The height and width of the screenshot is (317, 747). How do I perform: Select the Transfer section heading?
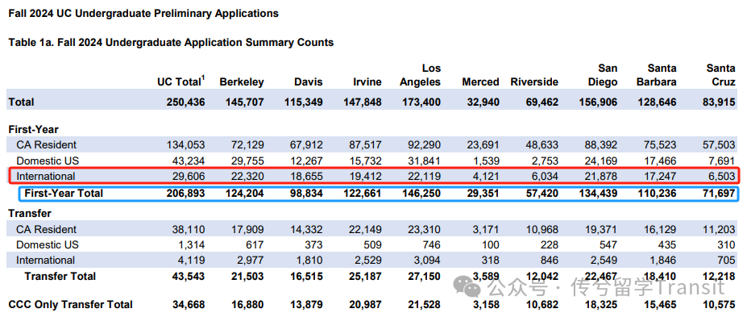pos(30,213)
